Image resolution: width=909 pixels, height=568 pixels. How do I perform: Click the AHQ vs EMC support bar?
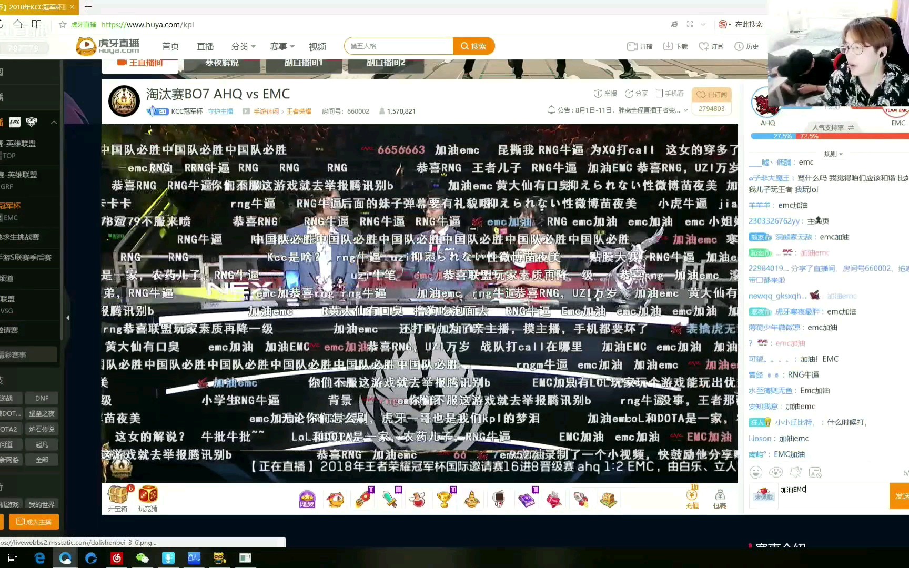click(830, 136)
